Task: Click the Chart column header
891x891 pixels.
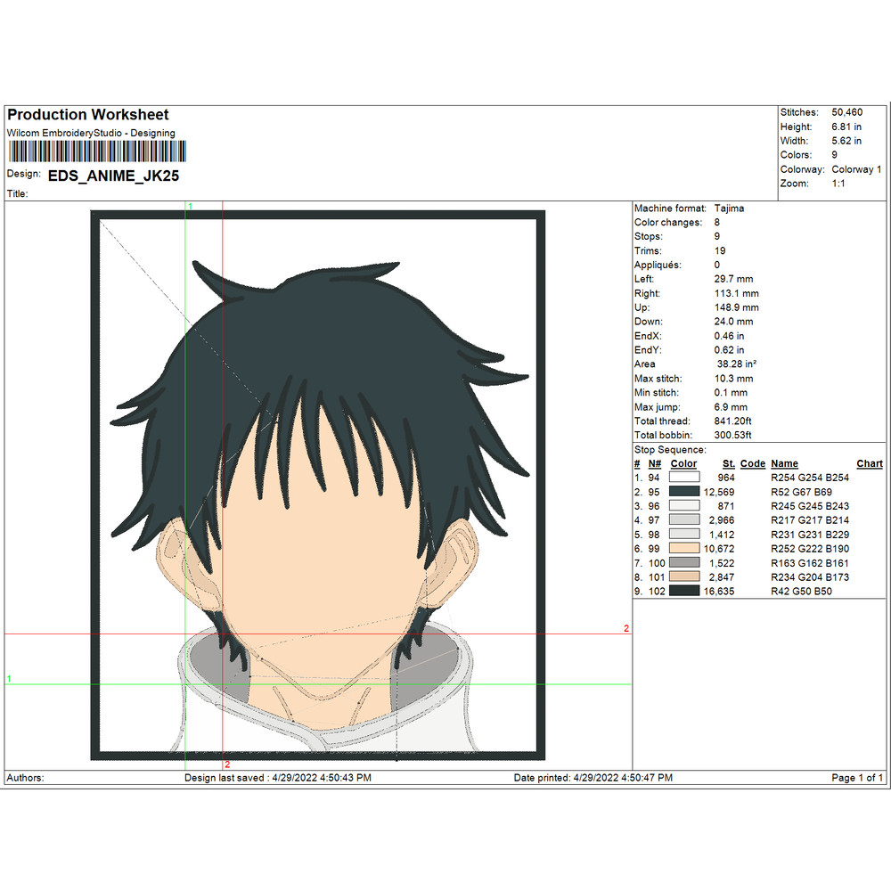Action: (869, 463)
